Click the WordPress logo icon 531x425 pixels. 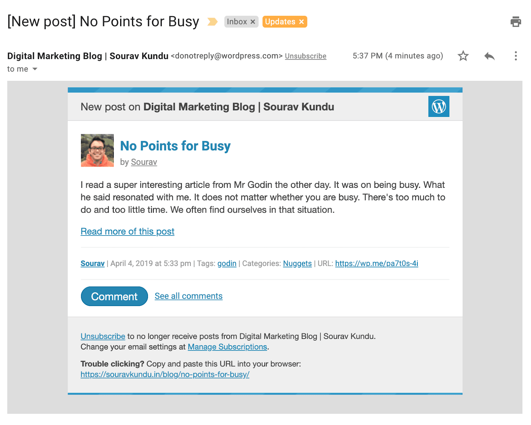[x=439, y=107]
